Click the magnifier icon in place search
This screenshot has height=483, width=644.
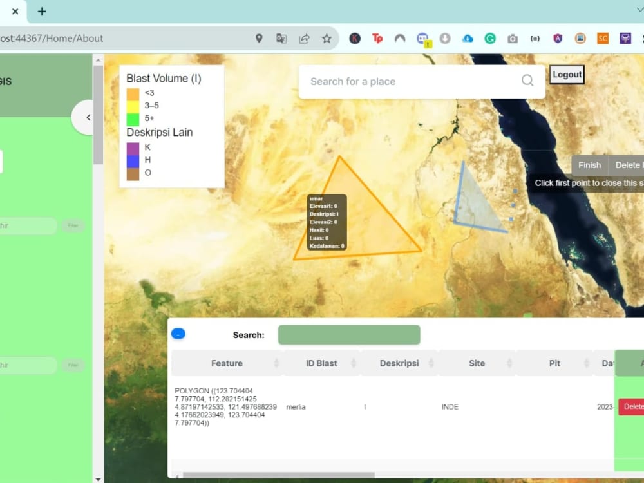(x=527, y=80)
